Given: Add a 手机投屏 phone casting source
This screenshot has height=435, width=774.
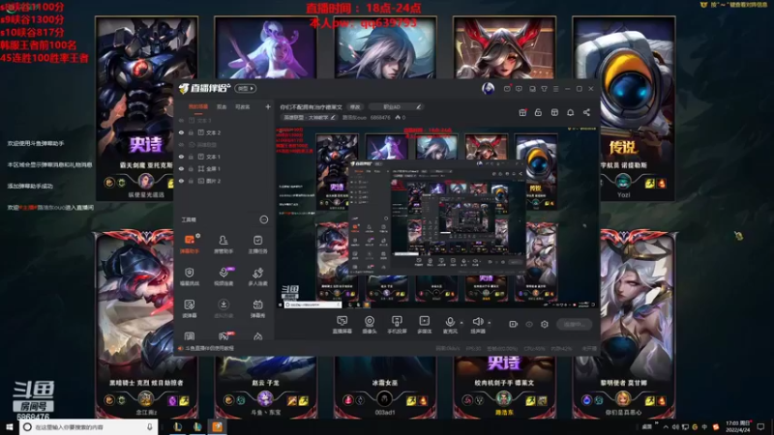Looking at the screenshot, I should [x=397, y=325].
